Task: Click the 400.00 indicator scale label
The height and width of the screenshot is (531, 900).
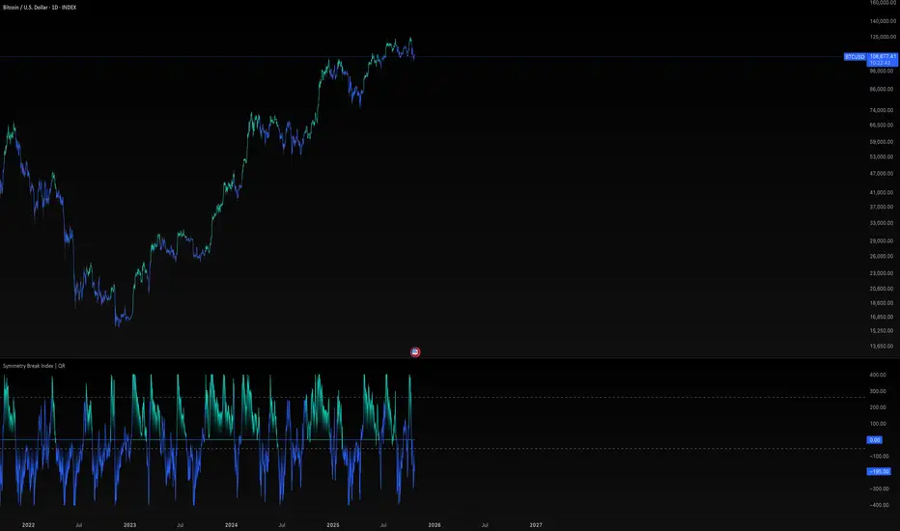Action: (878, 375)
